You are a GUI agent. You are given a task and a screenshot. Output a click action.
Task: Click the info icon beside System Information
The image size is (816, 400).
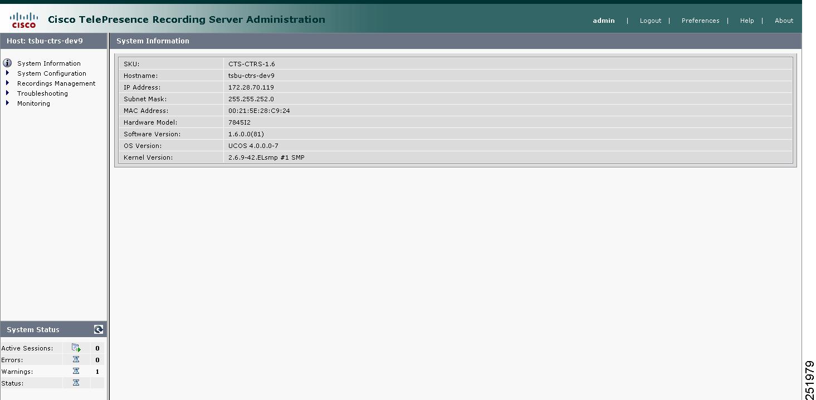click(x=7, y=63)
